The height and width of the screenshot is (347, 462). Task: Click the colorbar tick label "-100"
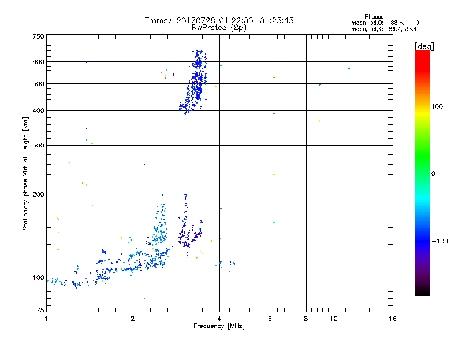pos(440,241)
